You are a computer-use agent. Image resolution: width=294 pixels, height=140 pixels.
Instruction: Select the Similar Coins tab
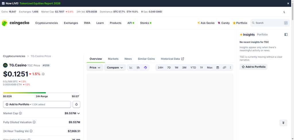(x=146, y=59)
